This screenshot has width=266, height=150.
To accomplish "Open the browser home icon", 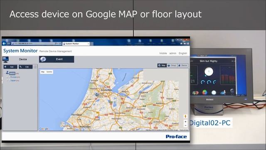I will (x=181, y=44).
